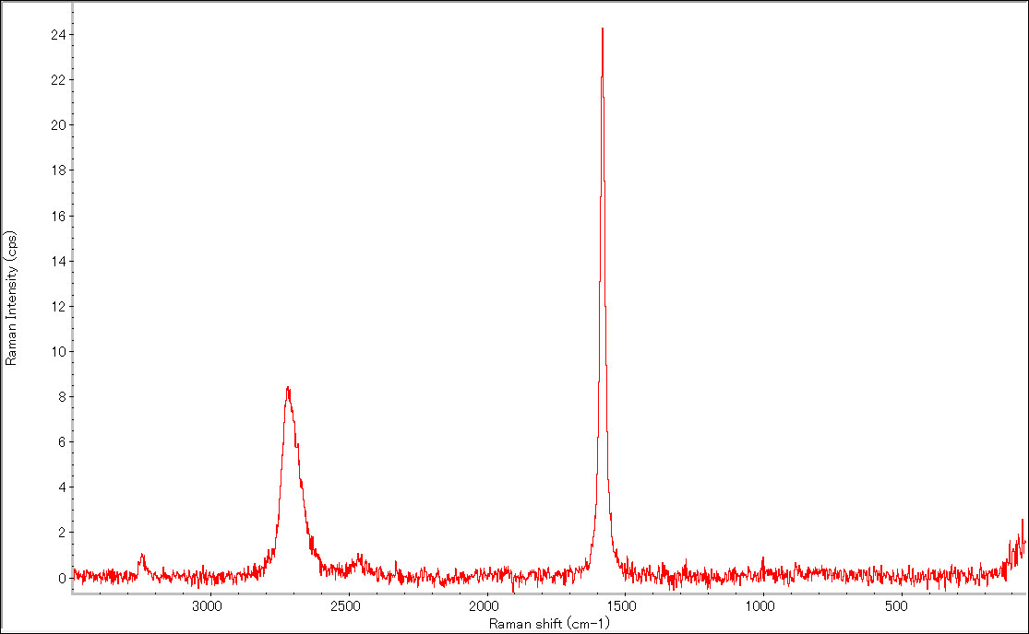Click the y-axis tick label 14
The width and height of the screenshot is (1029, 634).
58,262
